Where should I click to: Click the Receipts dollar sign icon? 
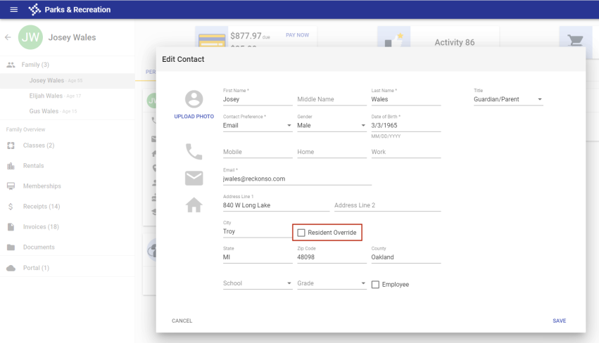(x=11, y=207)
